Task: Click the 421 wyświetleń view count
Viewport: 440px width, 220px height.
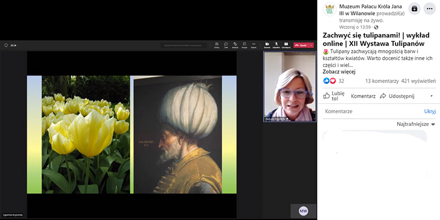Action: (419, 81)
